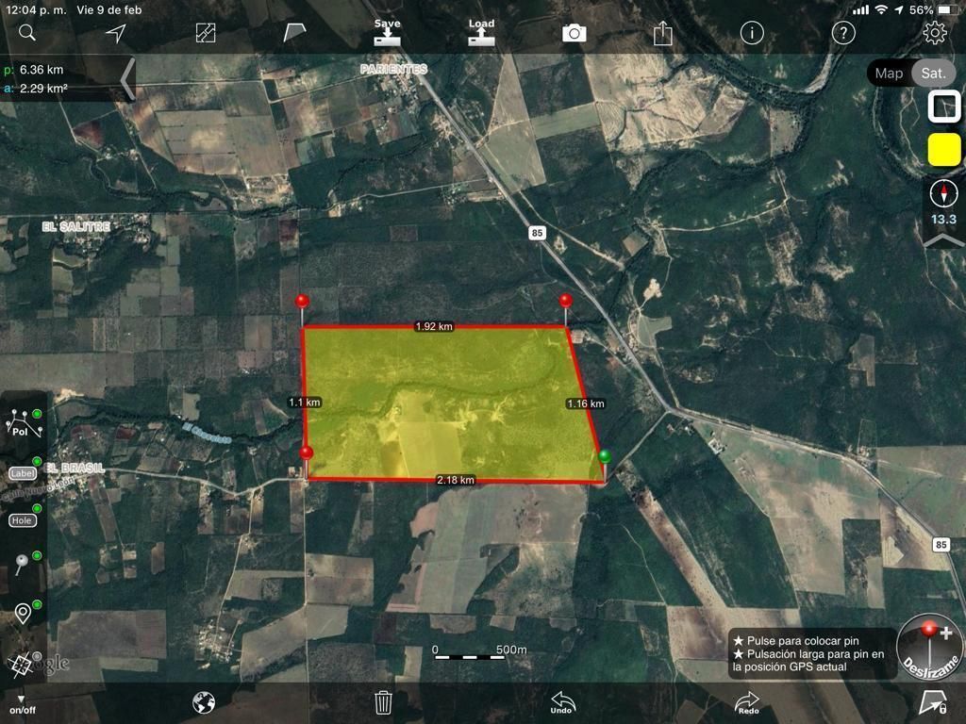
Task: Select the green pin polygon vertex
Action: (x=605, y=456)
